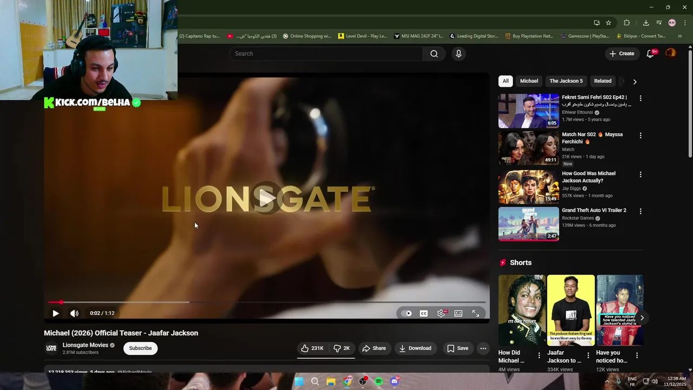
Task: Share the video
Action: point(374,348)
